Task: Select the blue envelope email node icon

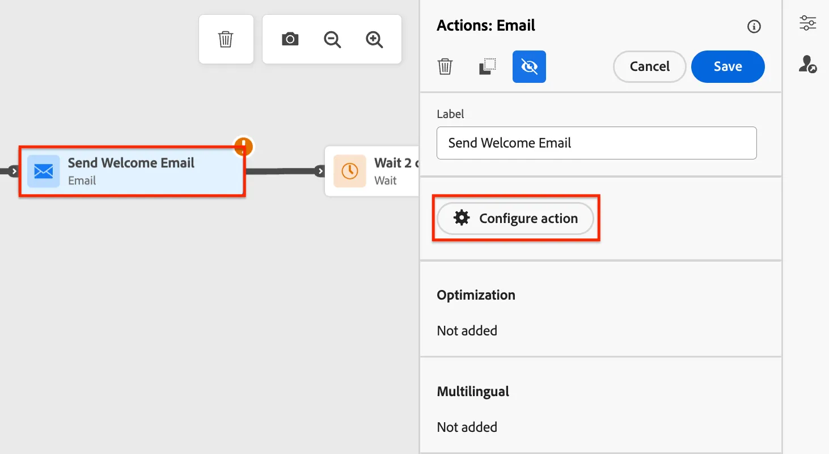Action: [44, 171]
